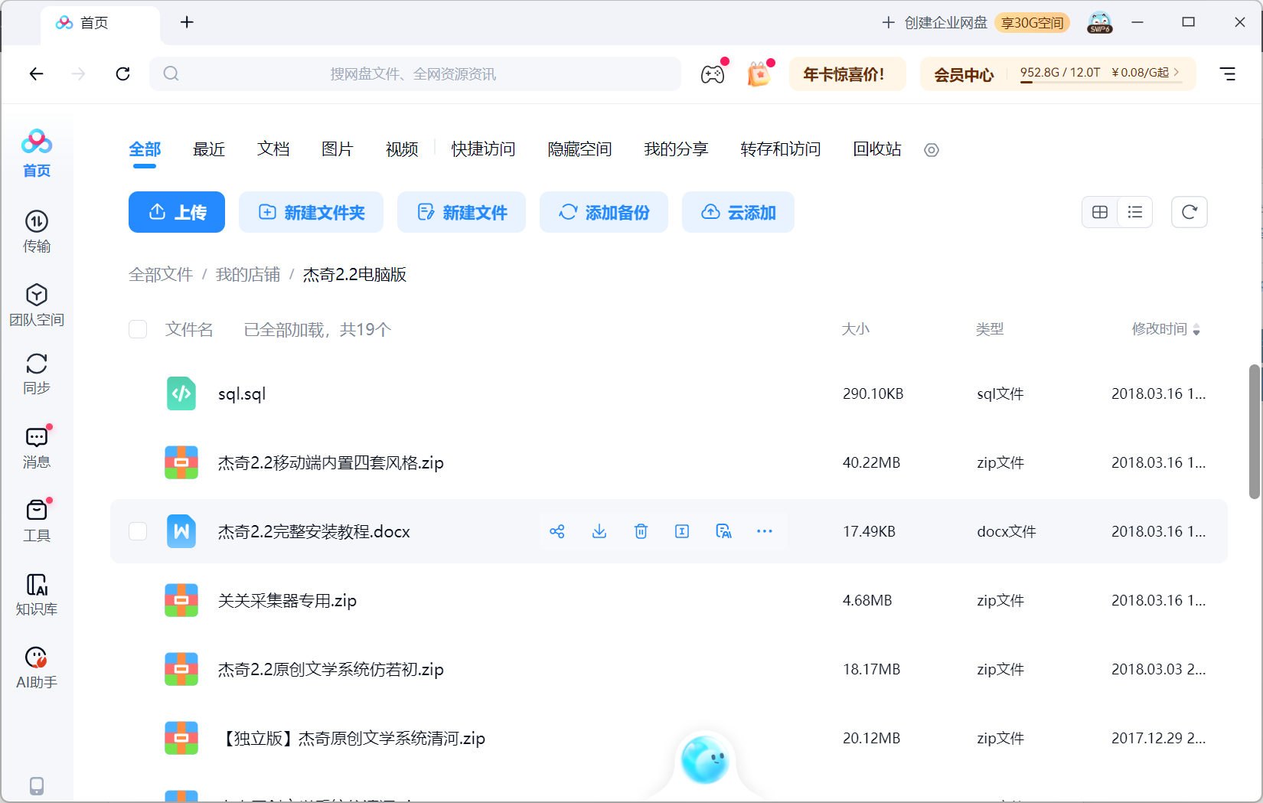Go to 我的店铺 breadcrumb
This screenshot has width=1263, height=803.
click(248, 275)
